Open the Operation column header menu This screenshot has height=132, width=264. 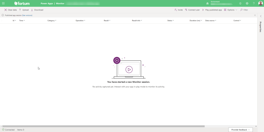point(80,21)
